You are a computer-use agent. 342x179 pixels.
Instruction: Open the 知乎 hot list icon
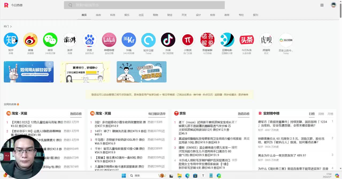tap(11, 40)
